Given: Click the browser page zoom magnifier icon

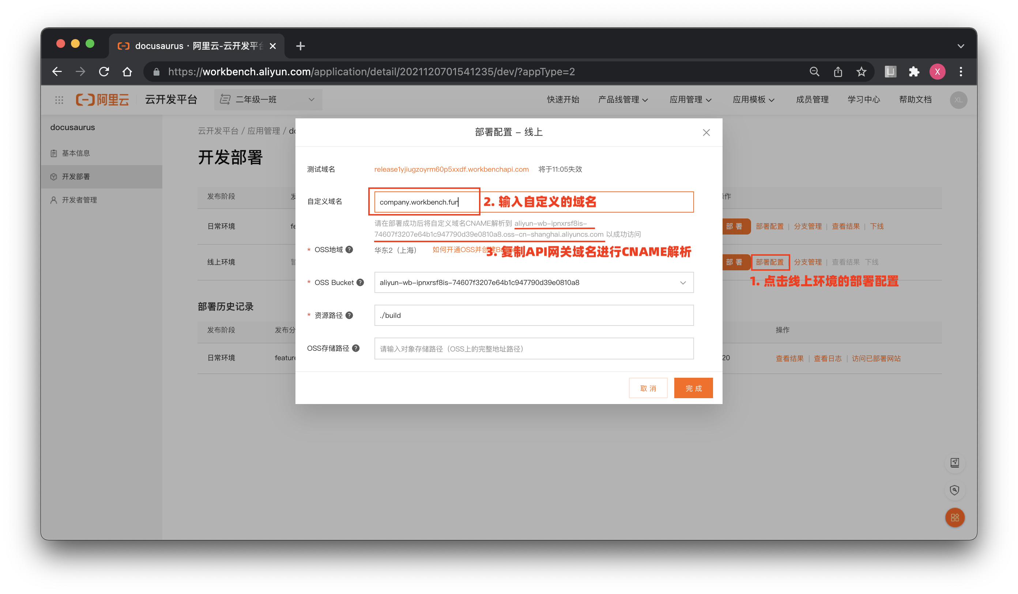Looking at the screenshot, I should (814, 72).
